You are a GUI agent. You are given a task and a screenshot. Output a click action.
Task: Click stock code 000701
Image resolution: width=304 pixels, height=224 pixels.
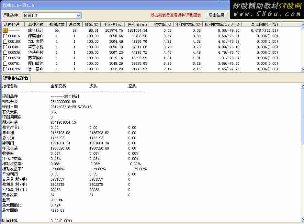14,63
